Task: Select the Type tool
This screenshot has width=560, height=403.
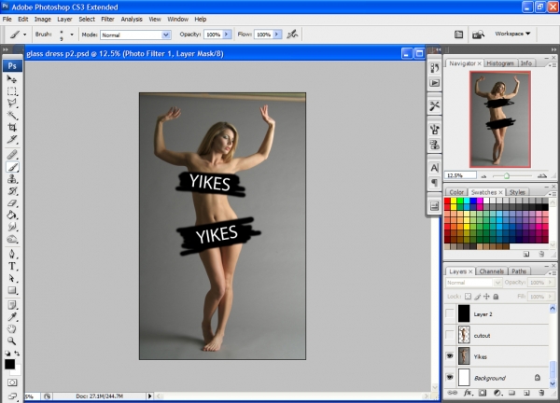Action: click(x=12, y=266)
